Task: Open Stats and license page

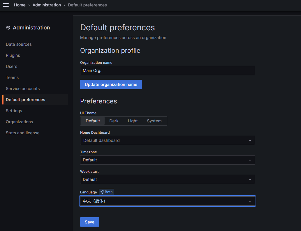Action: 22,133
